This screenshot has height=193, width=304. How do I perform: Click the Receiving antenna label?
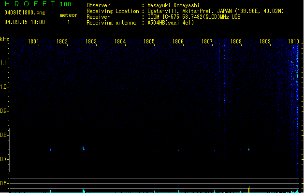click(x=111, y=23)
